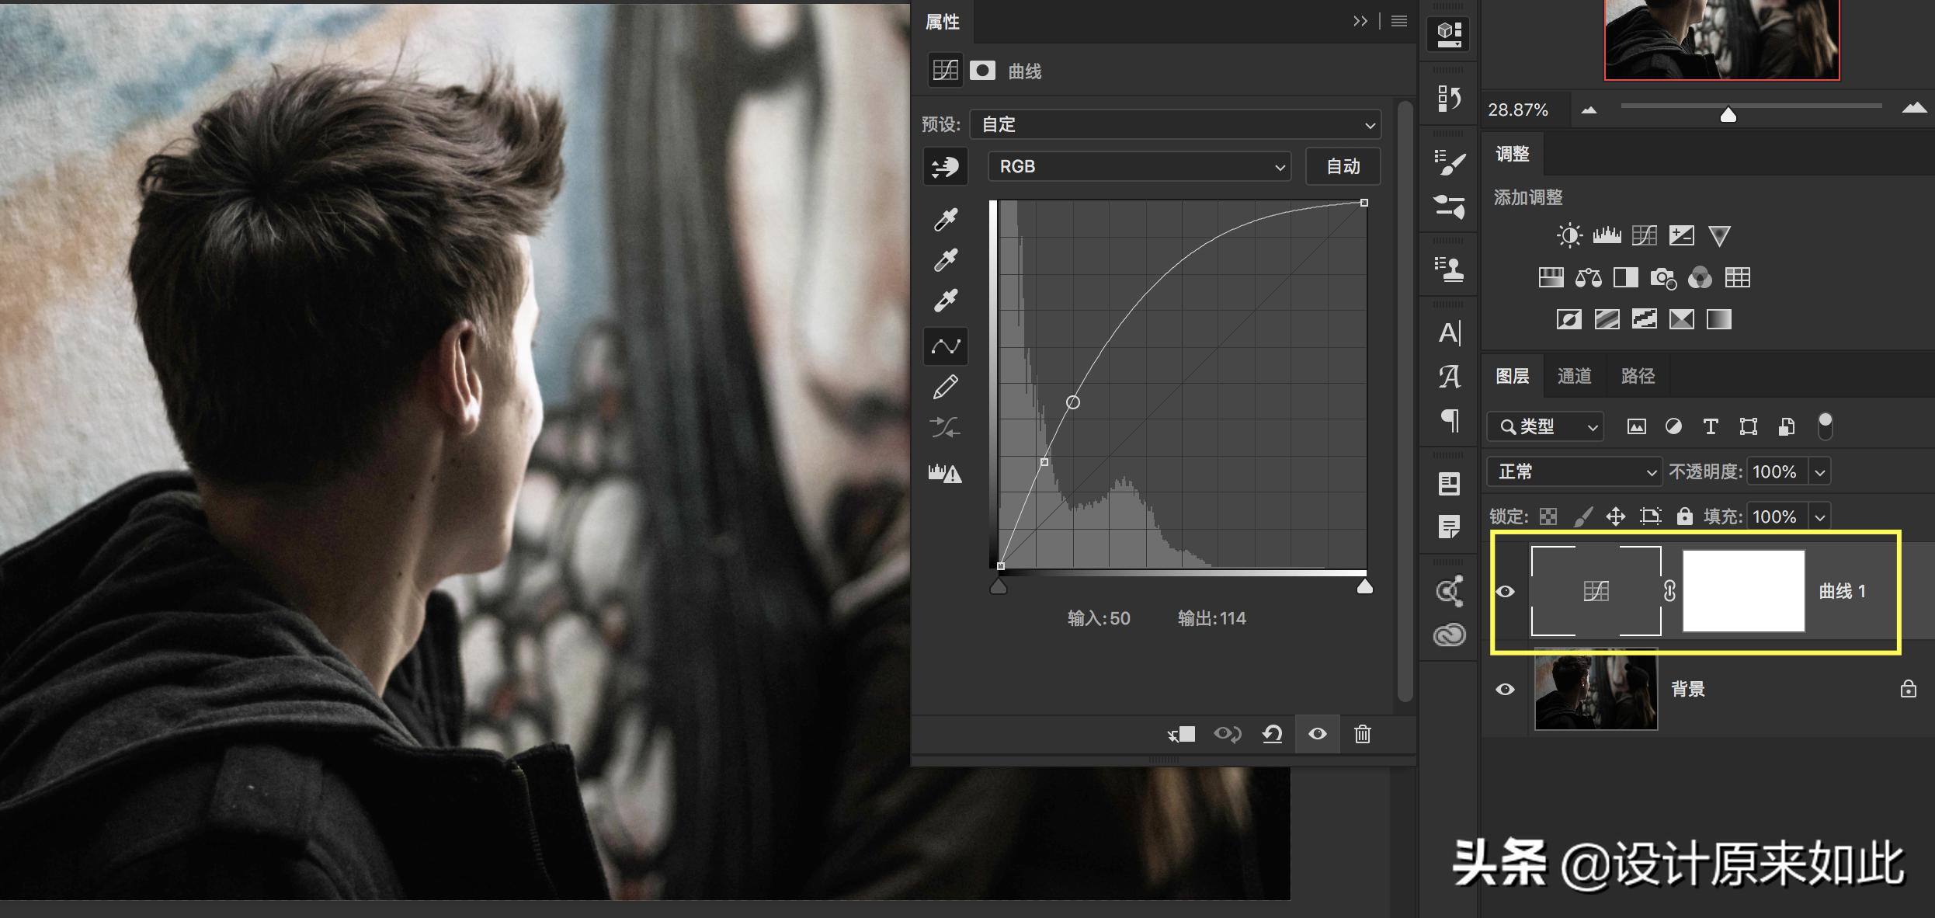This screenshot has width=1935, height=918.
Task: Open the RGB channel dropdown
Action: [1139, 166]
